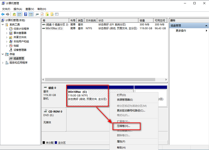Choose 打开(O) from context menu
The width and height of the screenshot is (209, 150).
[x=134, y=95]
